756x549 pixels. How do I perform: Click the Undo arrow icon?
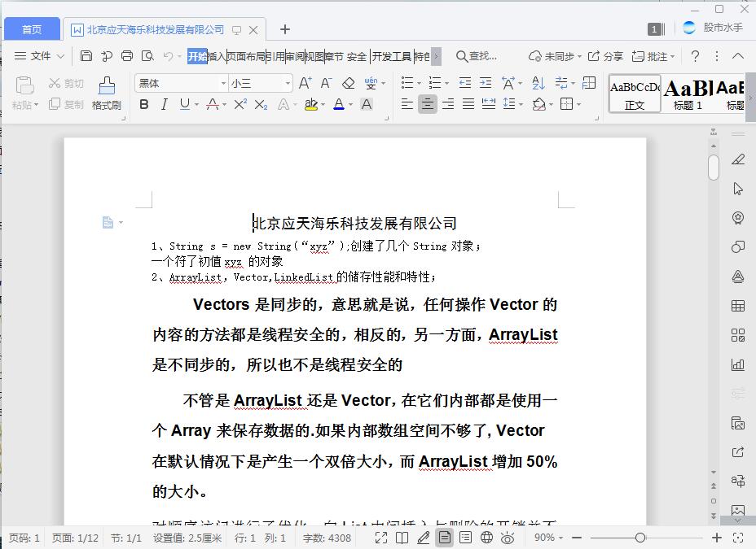168,56
